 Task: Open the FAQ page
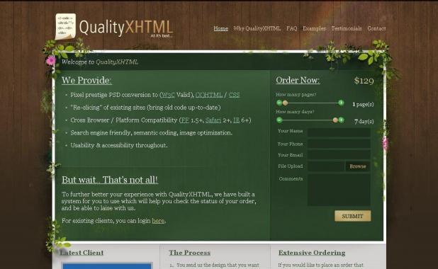[x=291, y=28]
